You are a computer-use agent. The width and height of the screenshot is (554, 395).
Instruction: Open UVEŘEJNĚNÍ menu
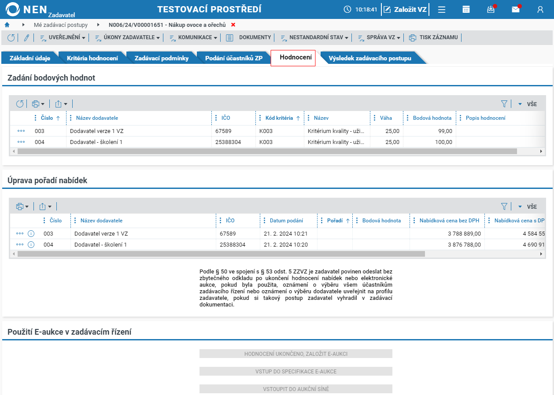click(63, 38)
